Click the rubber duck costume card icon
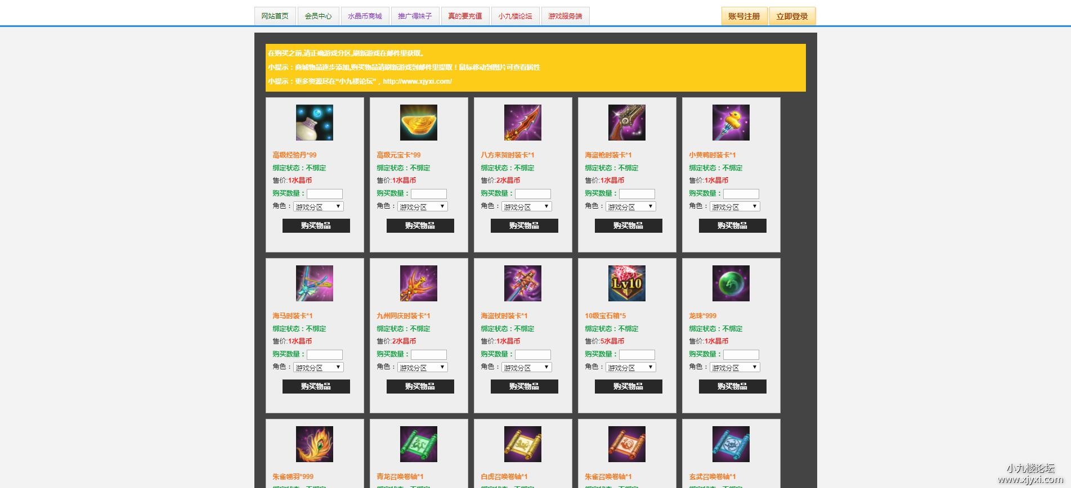 pos(731,123)
